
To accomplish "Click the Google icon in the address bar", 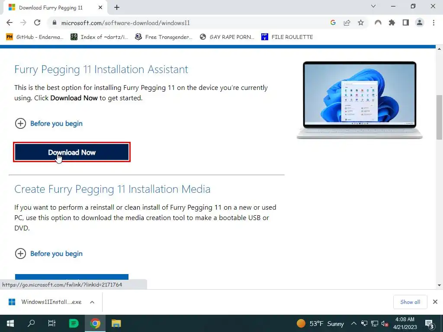I will [333, 22].
